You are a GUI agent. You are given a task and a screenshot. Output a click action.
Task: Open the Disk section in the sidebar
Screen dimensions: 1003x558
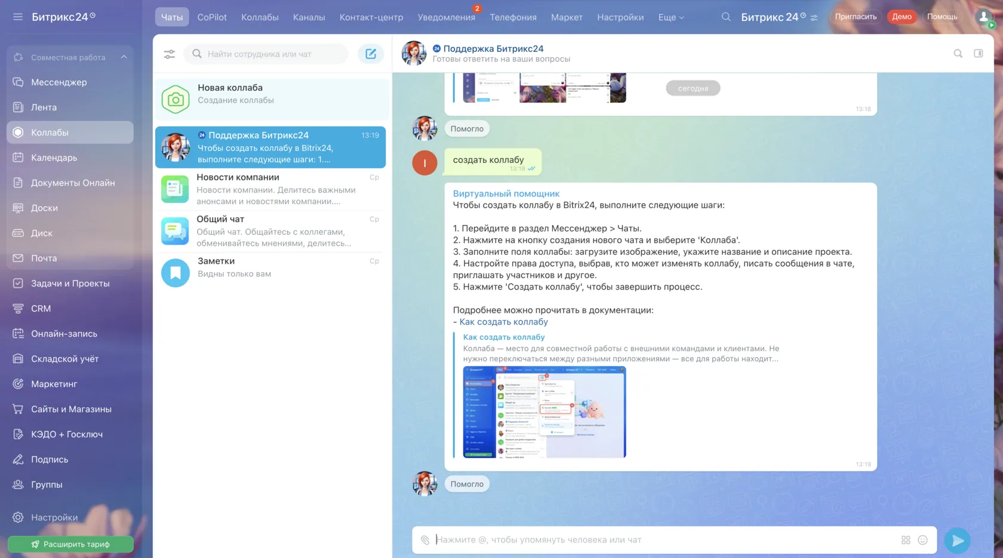tap(70, 233)
